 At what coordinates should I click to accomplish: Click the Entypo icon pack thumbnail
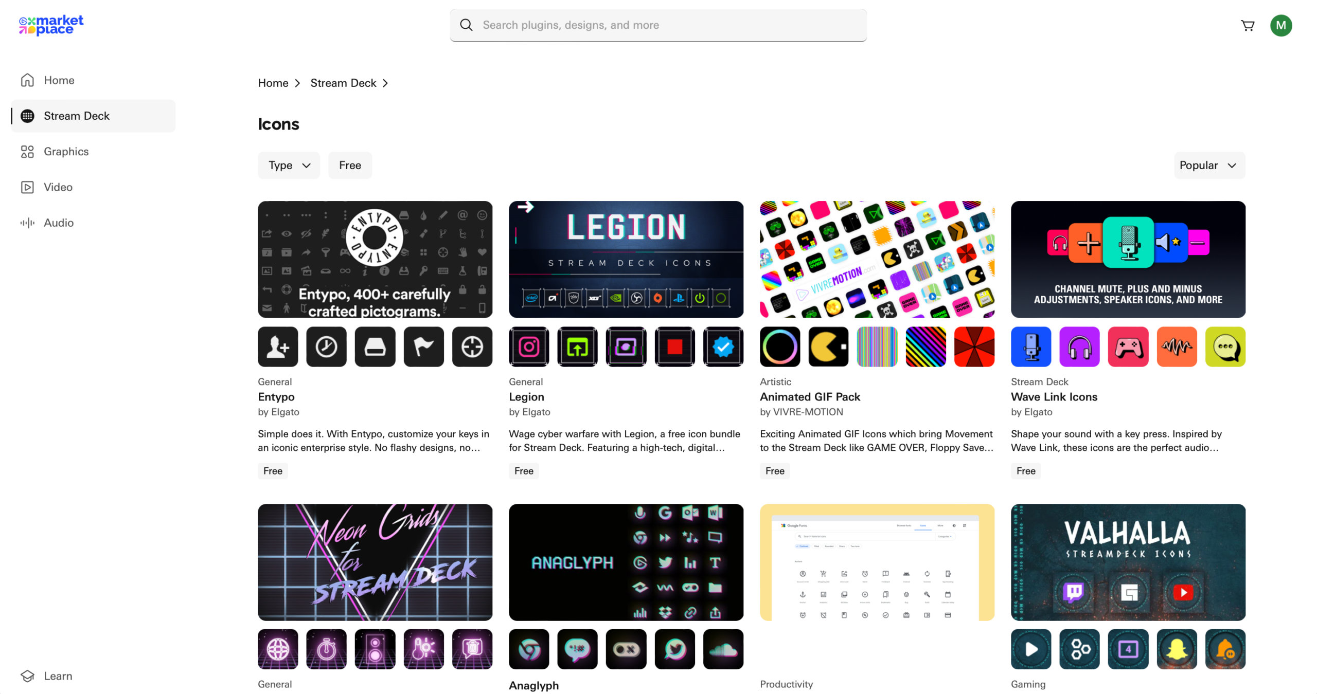point(375,259)
